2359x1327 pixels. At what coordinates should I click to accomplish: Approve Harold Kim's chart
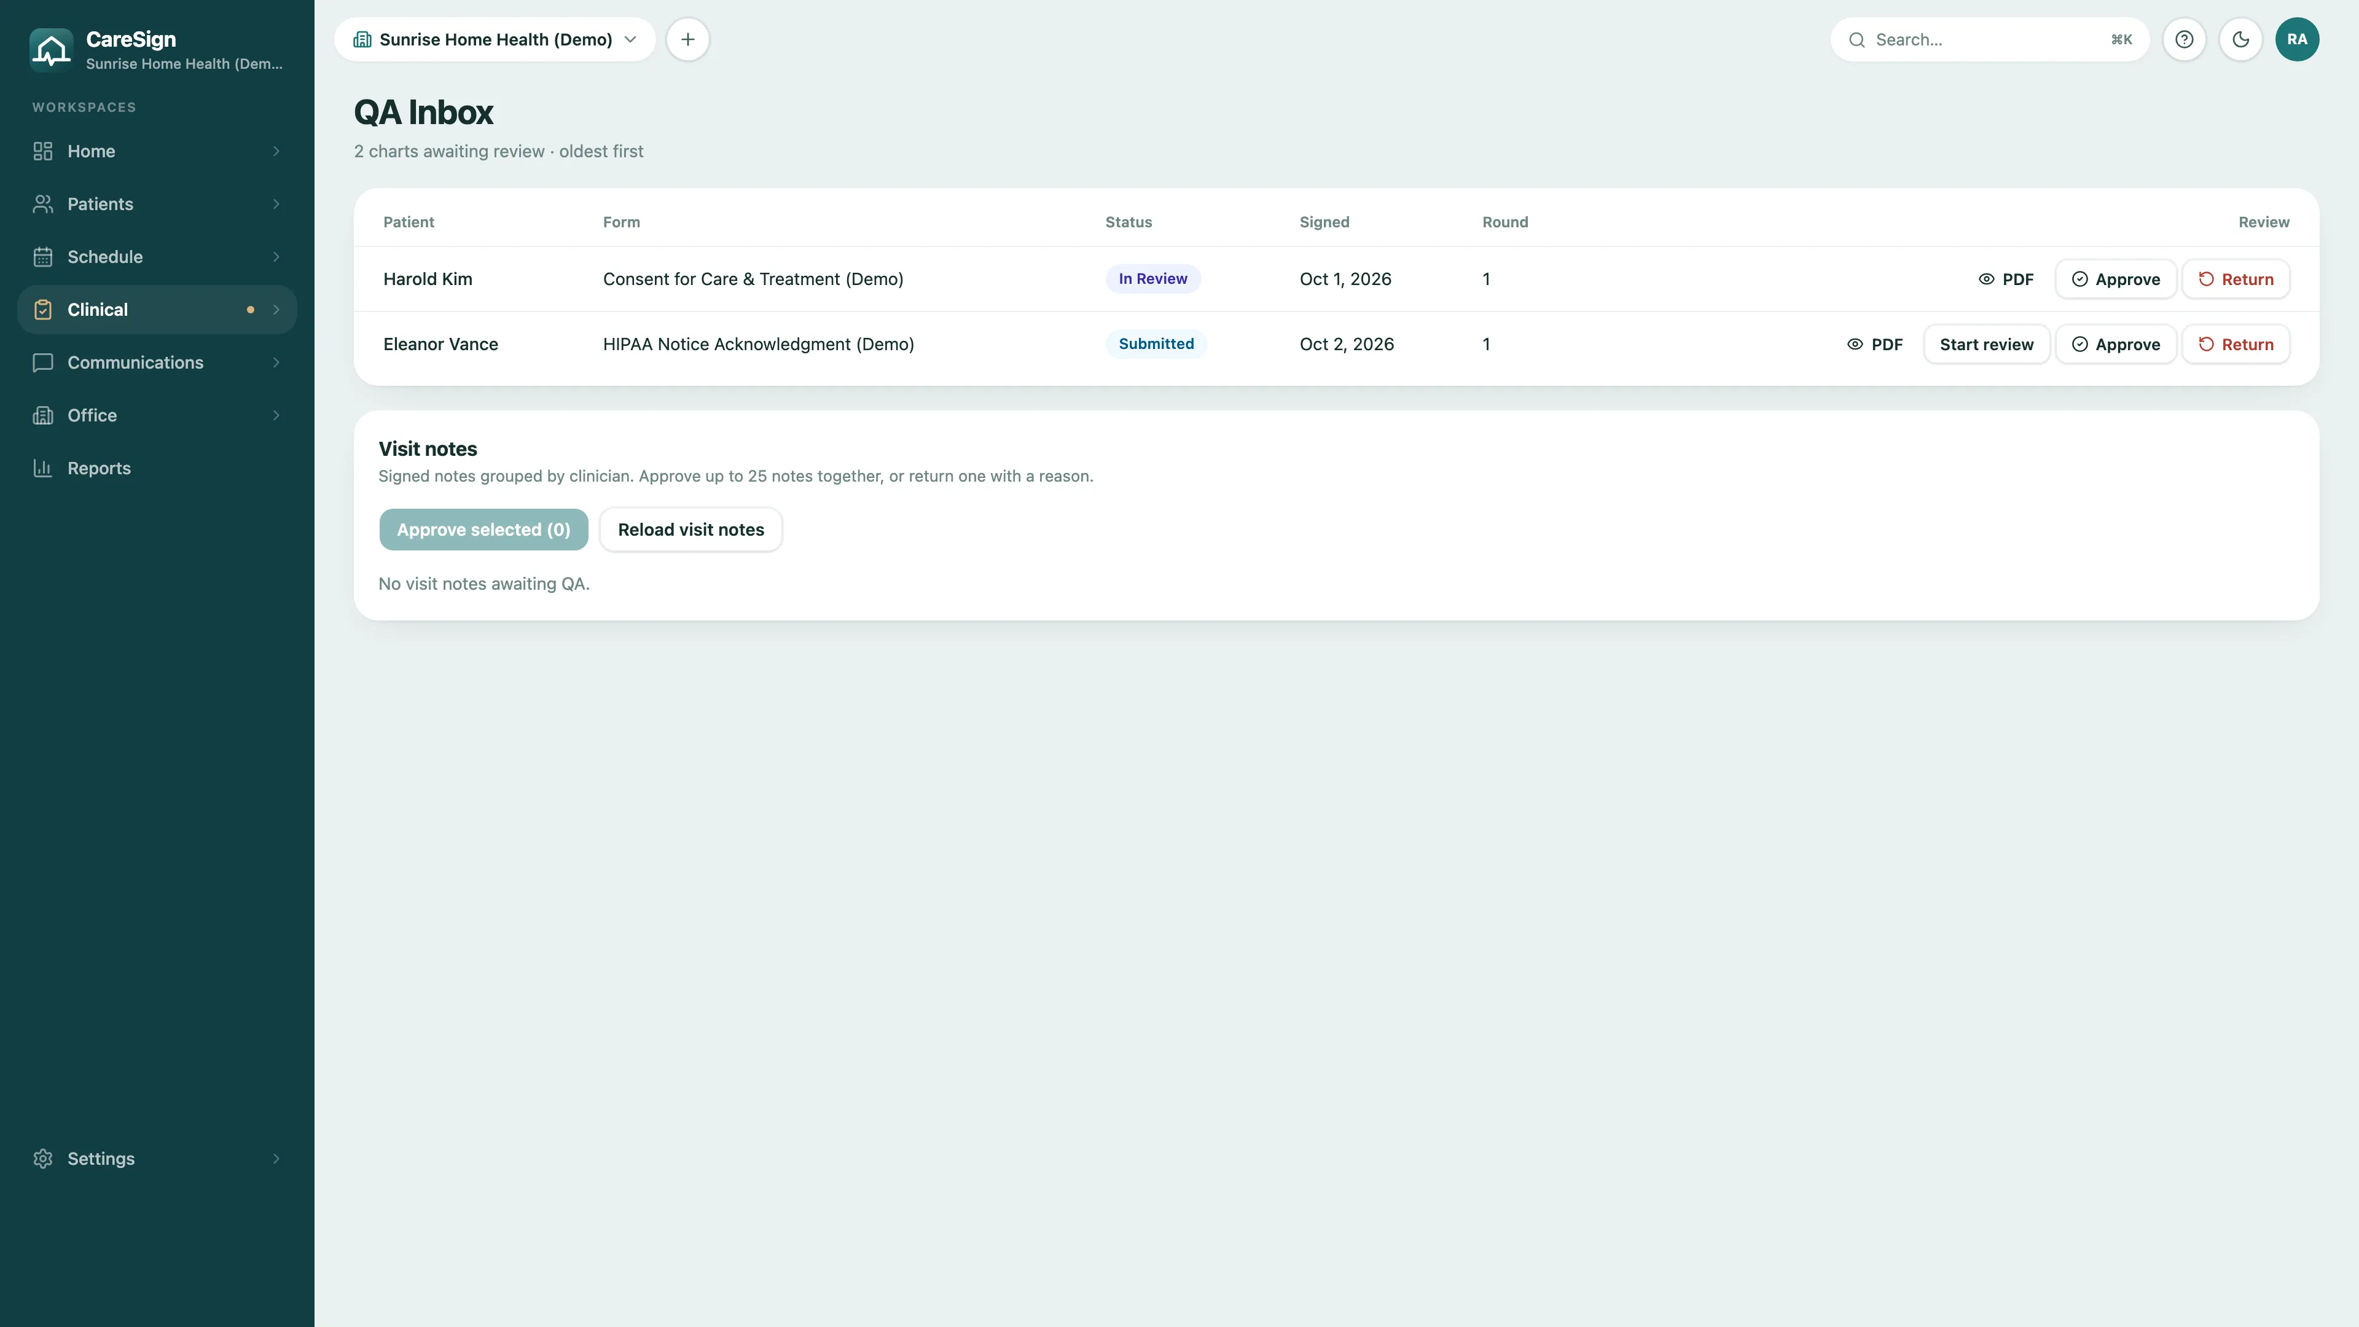click(x=2115, y=280)
